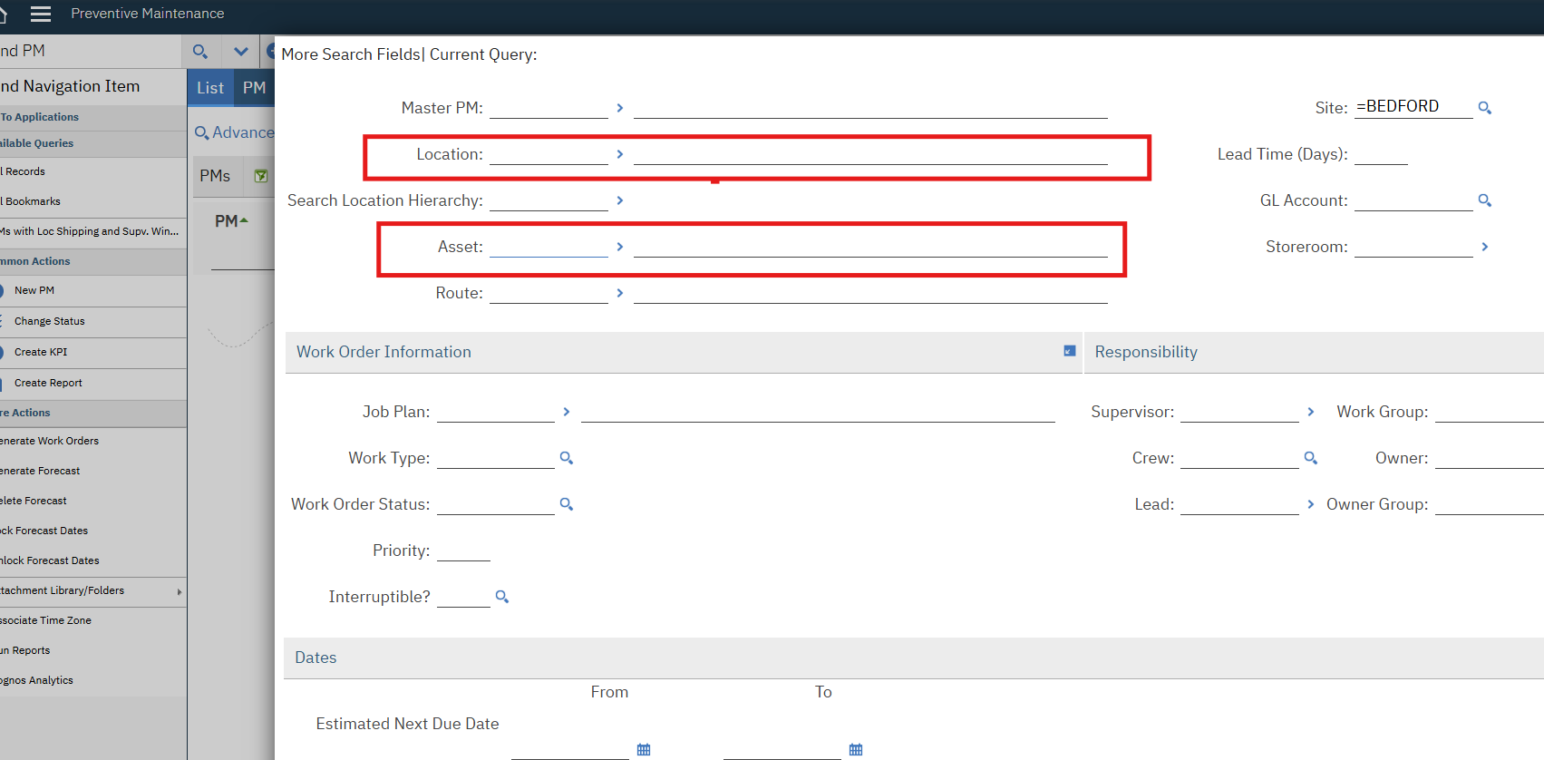Click into the Work Order Status field
The height and width of the screenshot is (760, 1544).
[496, 504]
